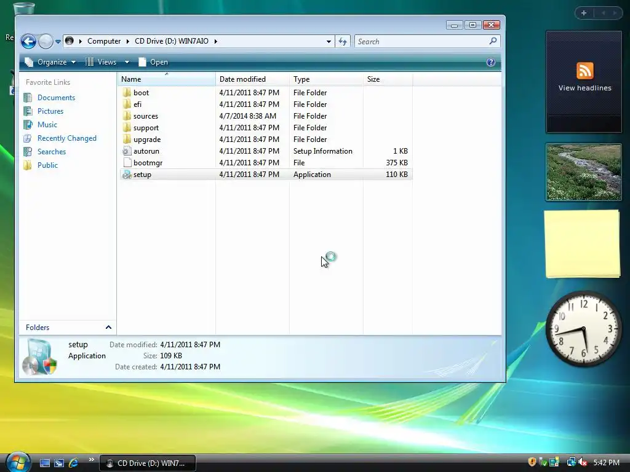
Task: Open address bar previous locations dropdown
Action: coord(329,41)
